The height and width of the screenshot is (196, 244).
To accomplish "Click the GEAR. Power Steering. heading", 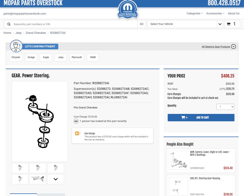I will pyautogui.click(x=31, y=76).
